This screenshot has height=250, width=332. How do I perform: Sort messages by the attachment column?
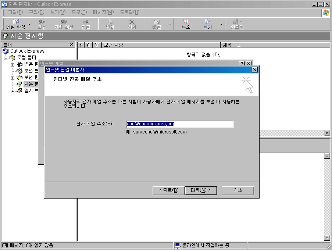(88, 45)
